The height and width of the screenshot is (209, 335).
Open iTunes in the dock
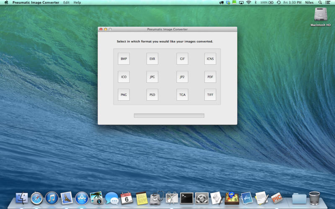[52, 198]
